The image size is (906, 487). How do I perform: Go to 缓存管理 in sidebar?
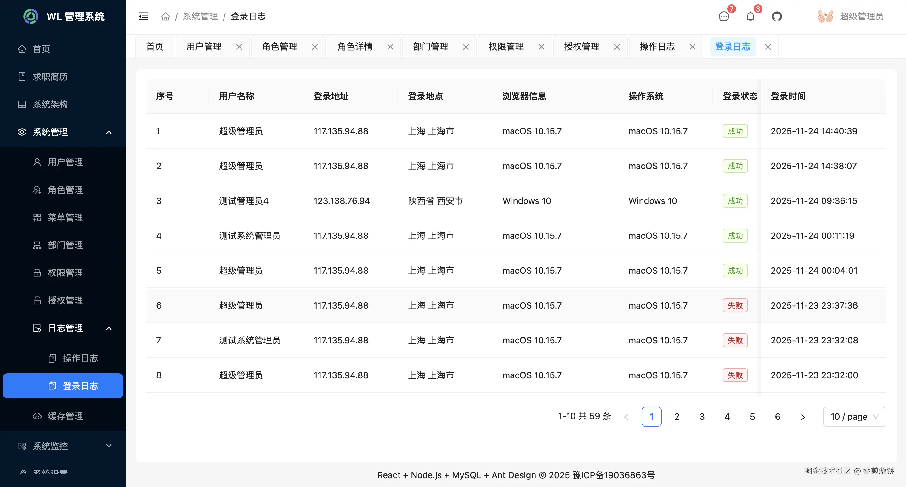pos(65,416)
